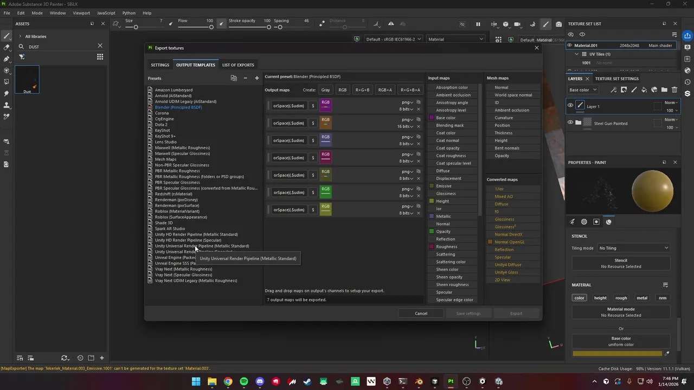Open the material properties tab icon
The image size is (694, 390).
click(609, 222)
